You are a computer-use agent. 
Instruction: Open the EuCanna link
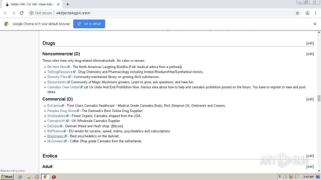54,105
